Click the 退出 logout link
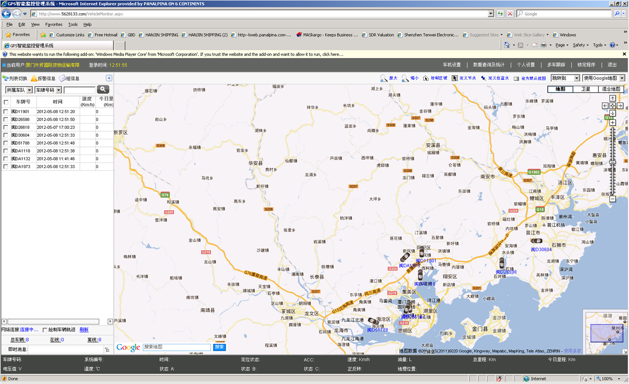Screen dimensions: 629x384 pos(612,65)
